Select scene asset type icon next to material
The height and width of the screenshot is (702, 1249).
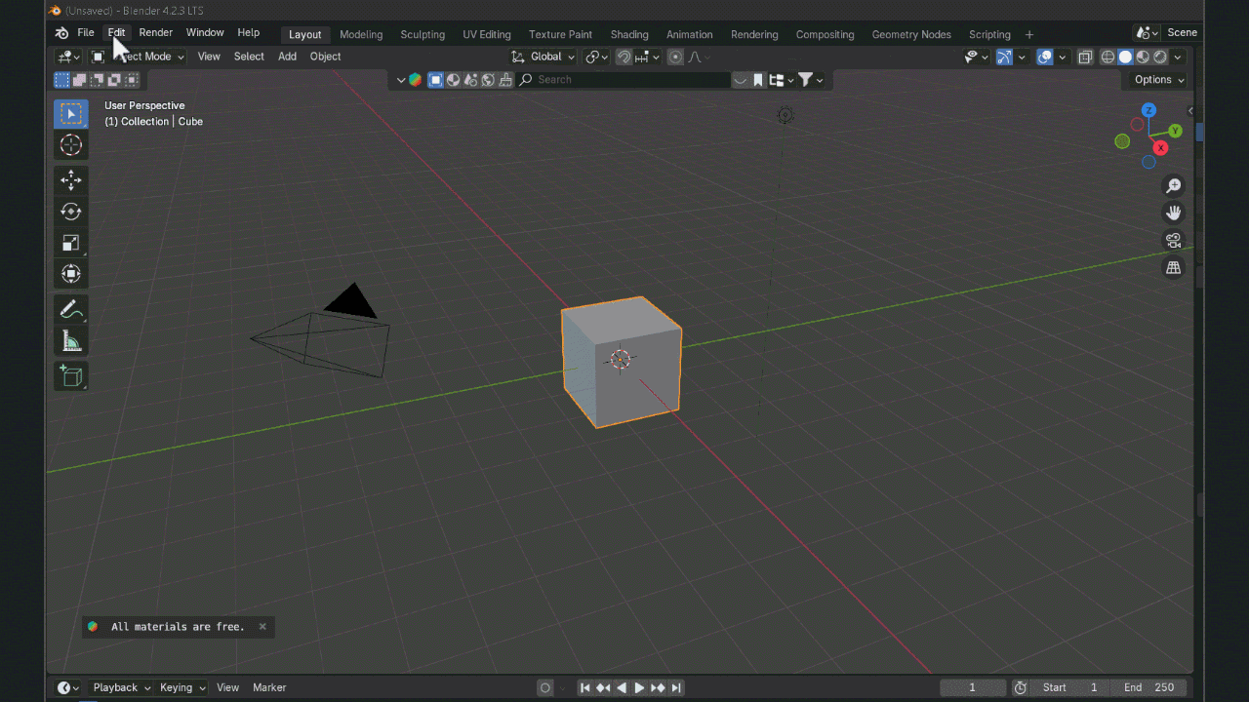471,80
